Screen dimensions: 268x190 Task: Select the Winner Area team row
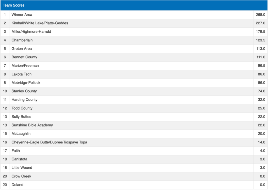point(22,15)
